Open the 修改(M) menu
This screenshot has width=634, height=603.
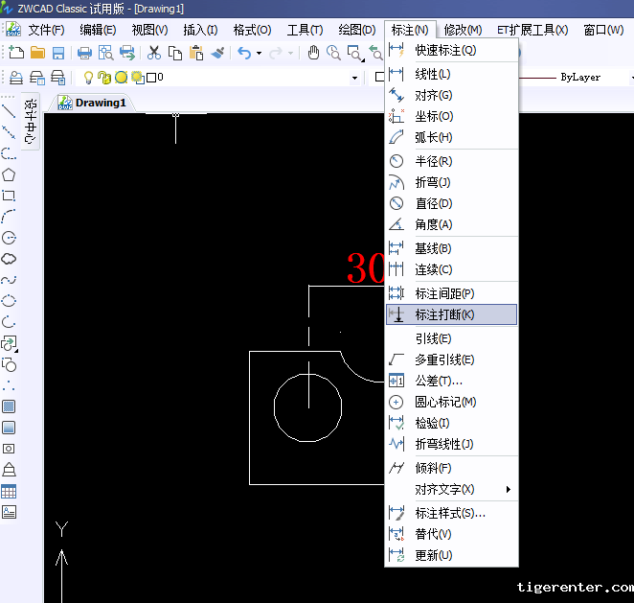(x=463, y=30)
